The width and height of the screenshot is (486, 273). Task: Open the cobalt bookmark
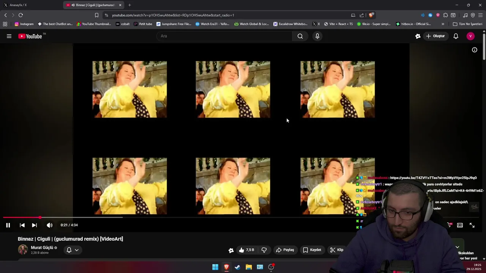pyautogui.click(x=123, y=24)
